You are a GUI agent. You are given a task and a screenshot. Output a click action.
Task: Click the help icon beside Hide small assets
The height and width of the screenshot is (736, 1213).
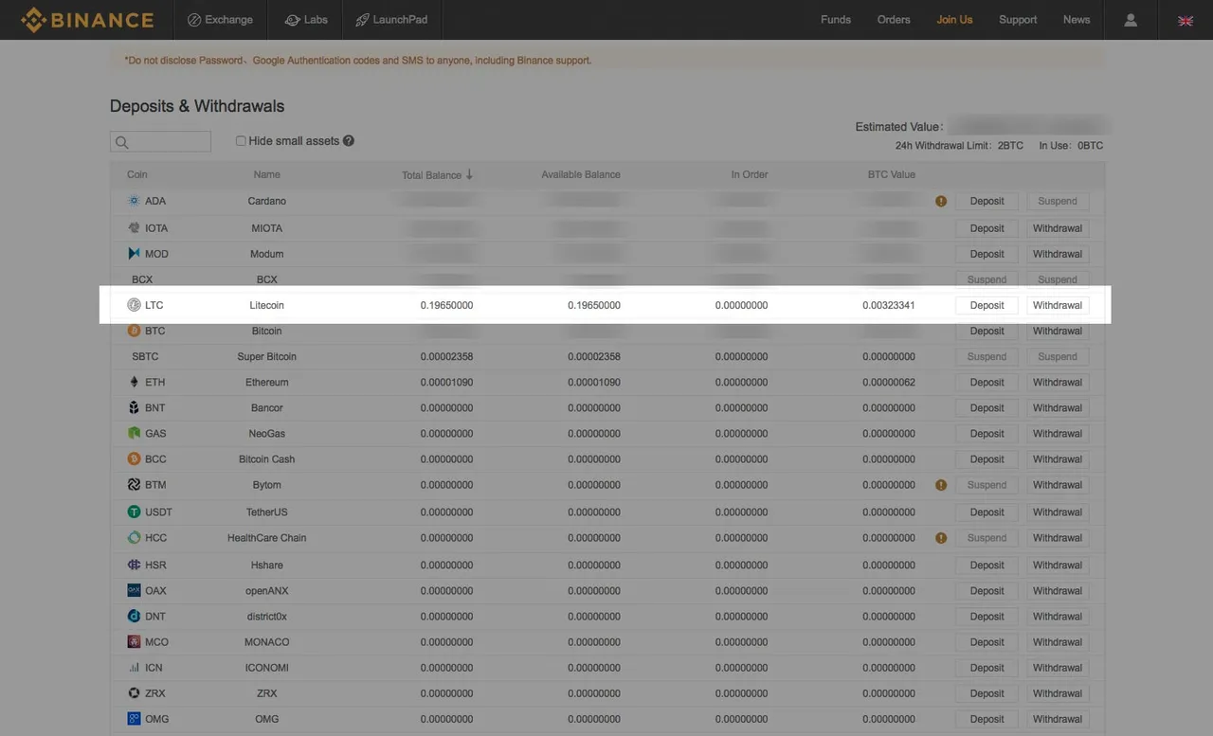349,141
